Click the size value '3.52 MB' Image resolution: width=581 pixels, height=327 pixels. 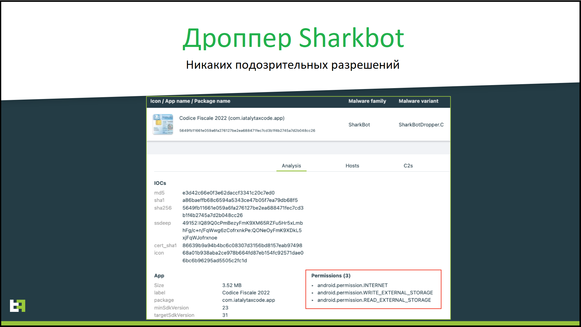232,285
